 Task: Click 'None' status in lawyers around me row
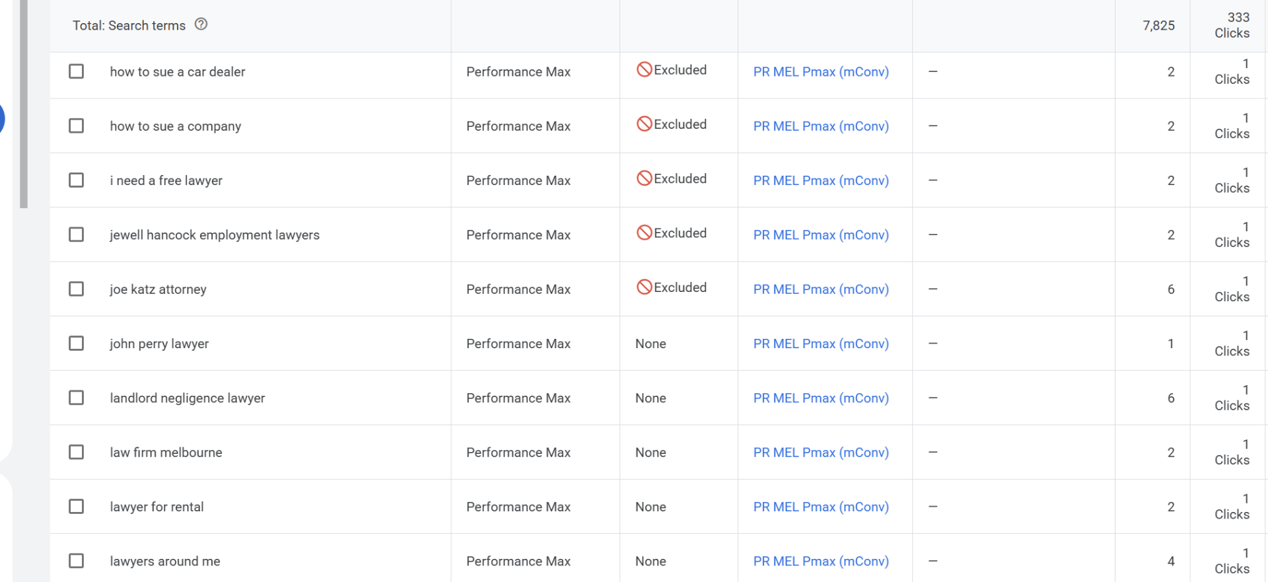click(x=651, y=561)
